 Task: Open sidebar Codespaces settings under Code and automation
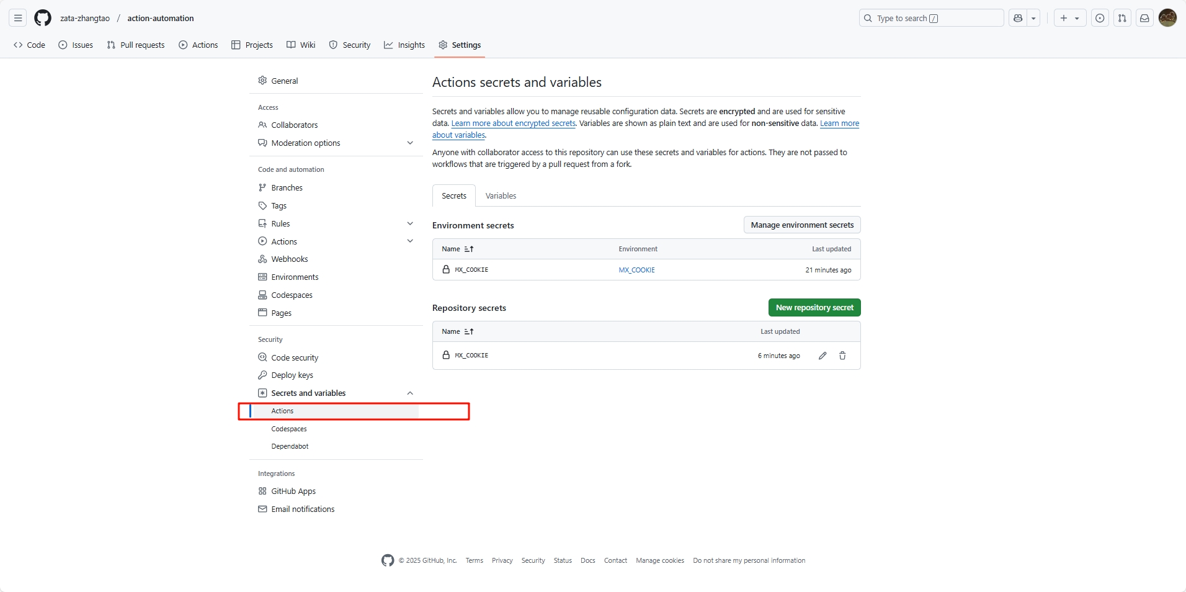click(x=336, y=295)
